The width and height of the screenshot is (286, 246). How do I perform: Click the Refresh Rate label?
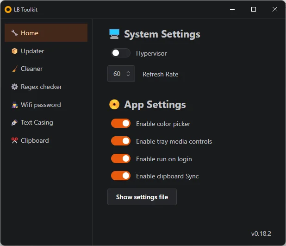click(160, 74)
